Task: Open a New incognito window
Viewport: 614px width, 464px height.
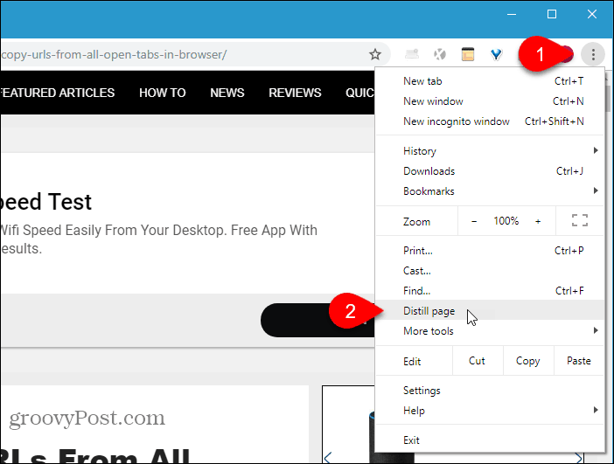Action: click(x=490, y=121)
